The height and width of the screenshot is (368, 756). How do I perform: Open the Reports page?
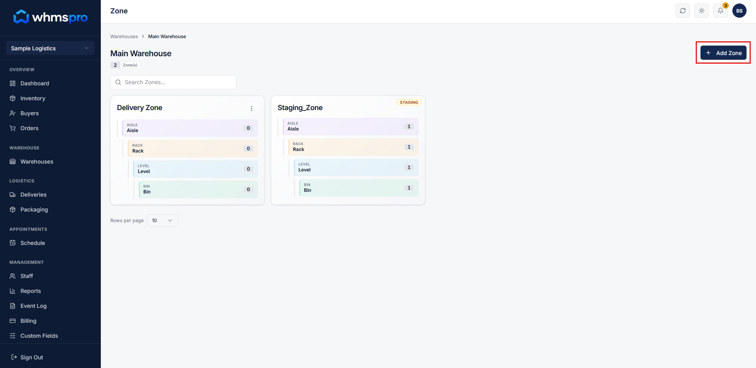(31, 291)
